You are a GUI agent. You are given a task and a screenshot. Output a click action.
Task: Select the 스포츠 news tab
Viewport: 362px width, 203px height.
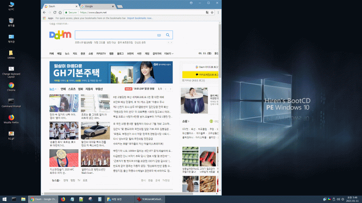[x=72, y=89]
